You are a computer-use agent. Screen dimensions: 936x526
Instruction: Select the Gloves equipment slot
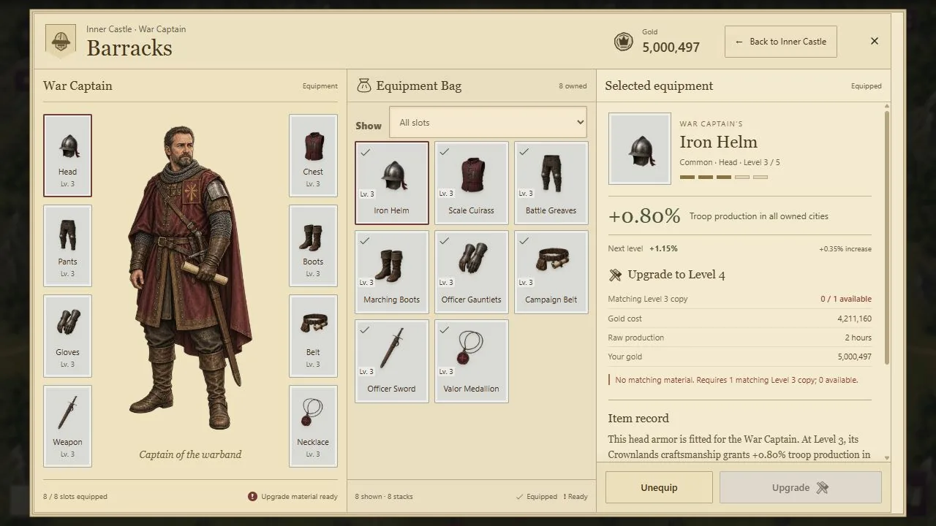67,336
